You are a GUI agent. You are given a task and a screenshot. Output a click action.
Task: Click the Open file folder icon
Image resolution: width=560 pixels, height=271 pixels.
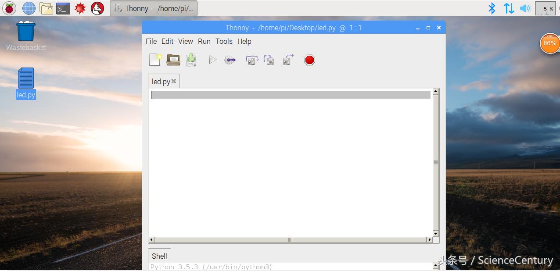(x=173, y=60)
